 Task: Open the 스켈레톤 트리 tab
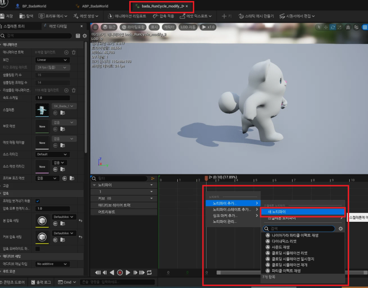(x=13, y=26)
